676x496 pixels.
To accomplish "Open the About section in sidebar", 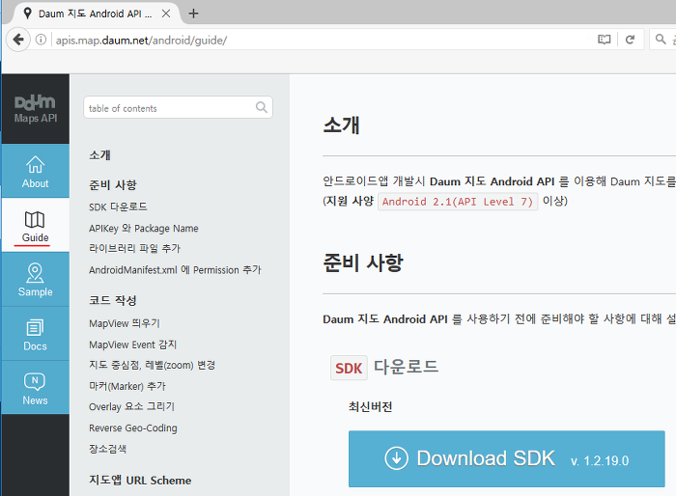I will click(36, 171).
